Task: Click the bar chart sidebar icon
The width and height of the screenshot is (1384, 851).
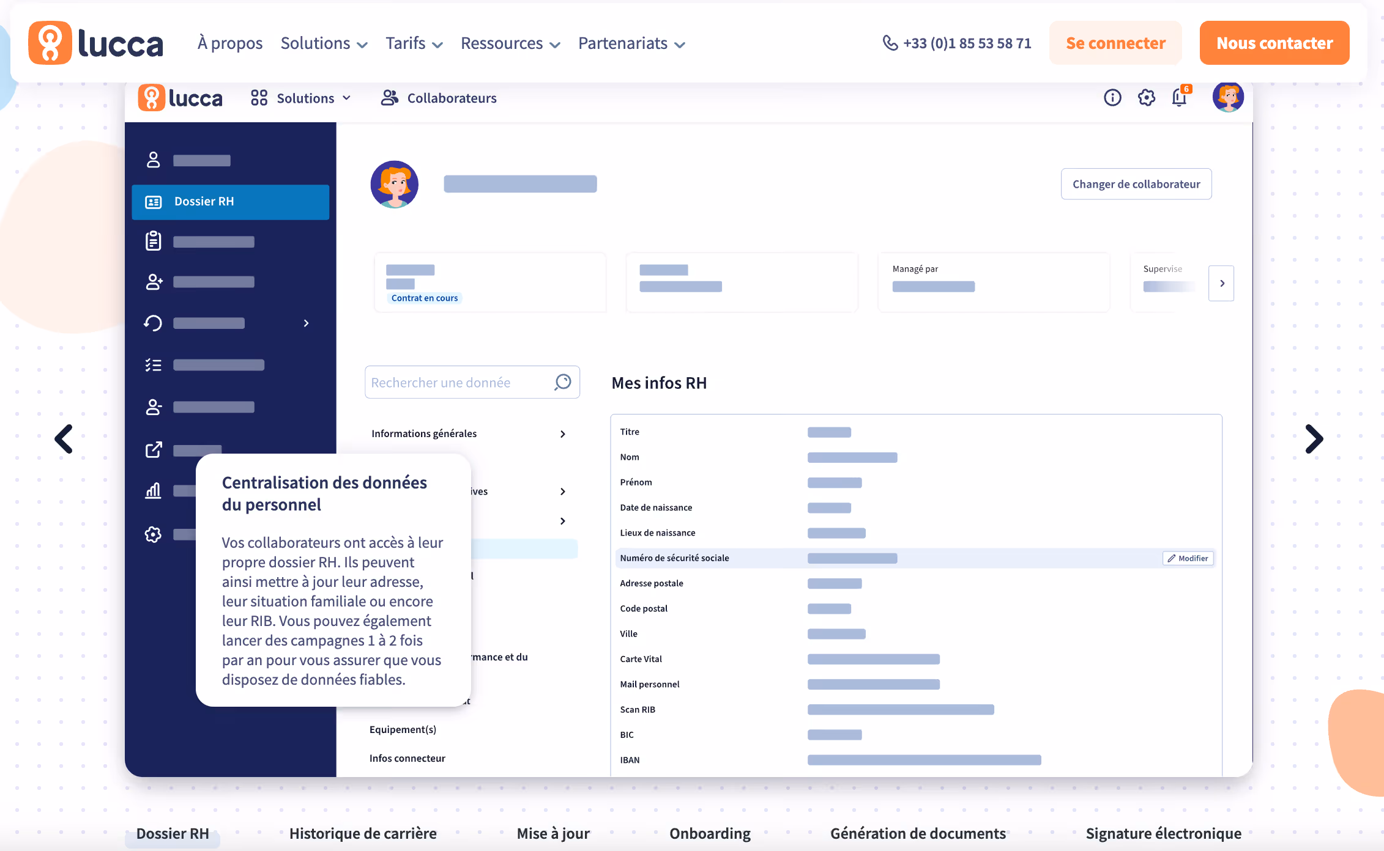Action: point(153,491)
